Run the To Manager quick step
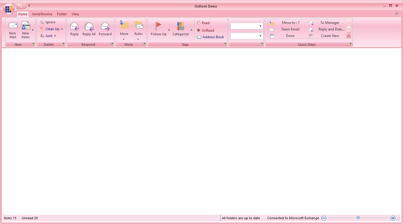The height and width of the screenshot is (224, 403). pos(327,23)
